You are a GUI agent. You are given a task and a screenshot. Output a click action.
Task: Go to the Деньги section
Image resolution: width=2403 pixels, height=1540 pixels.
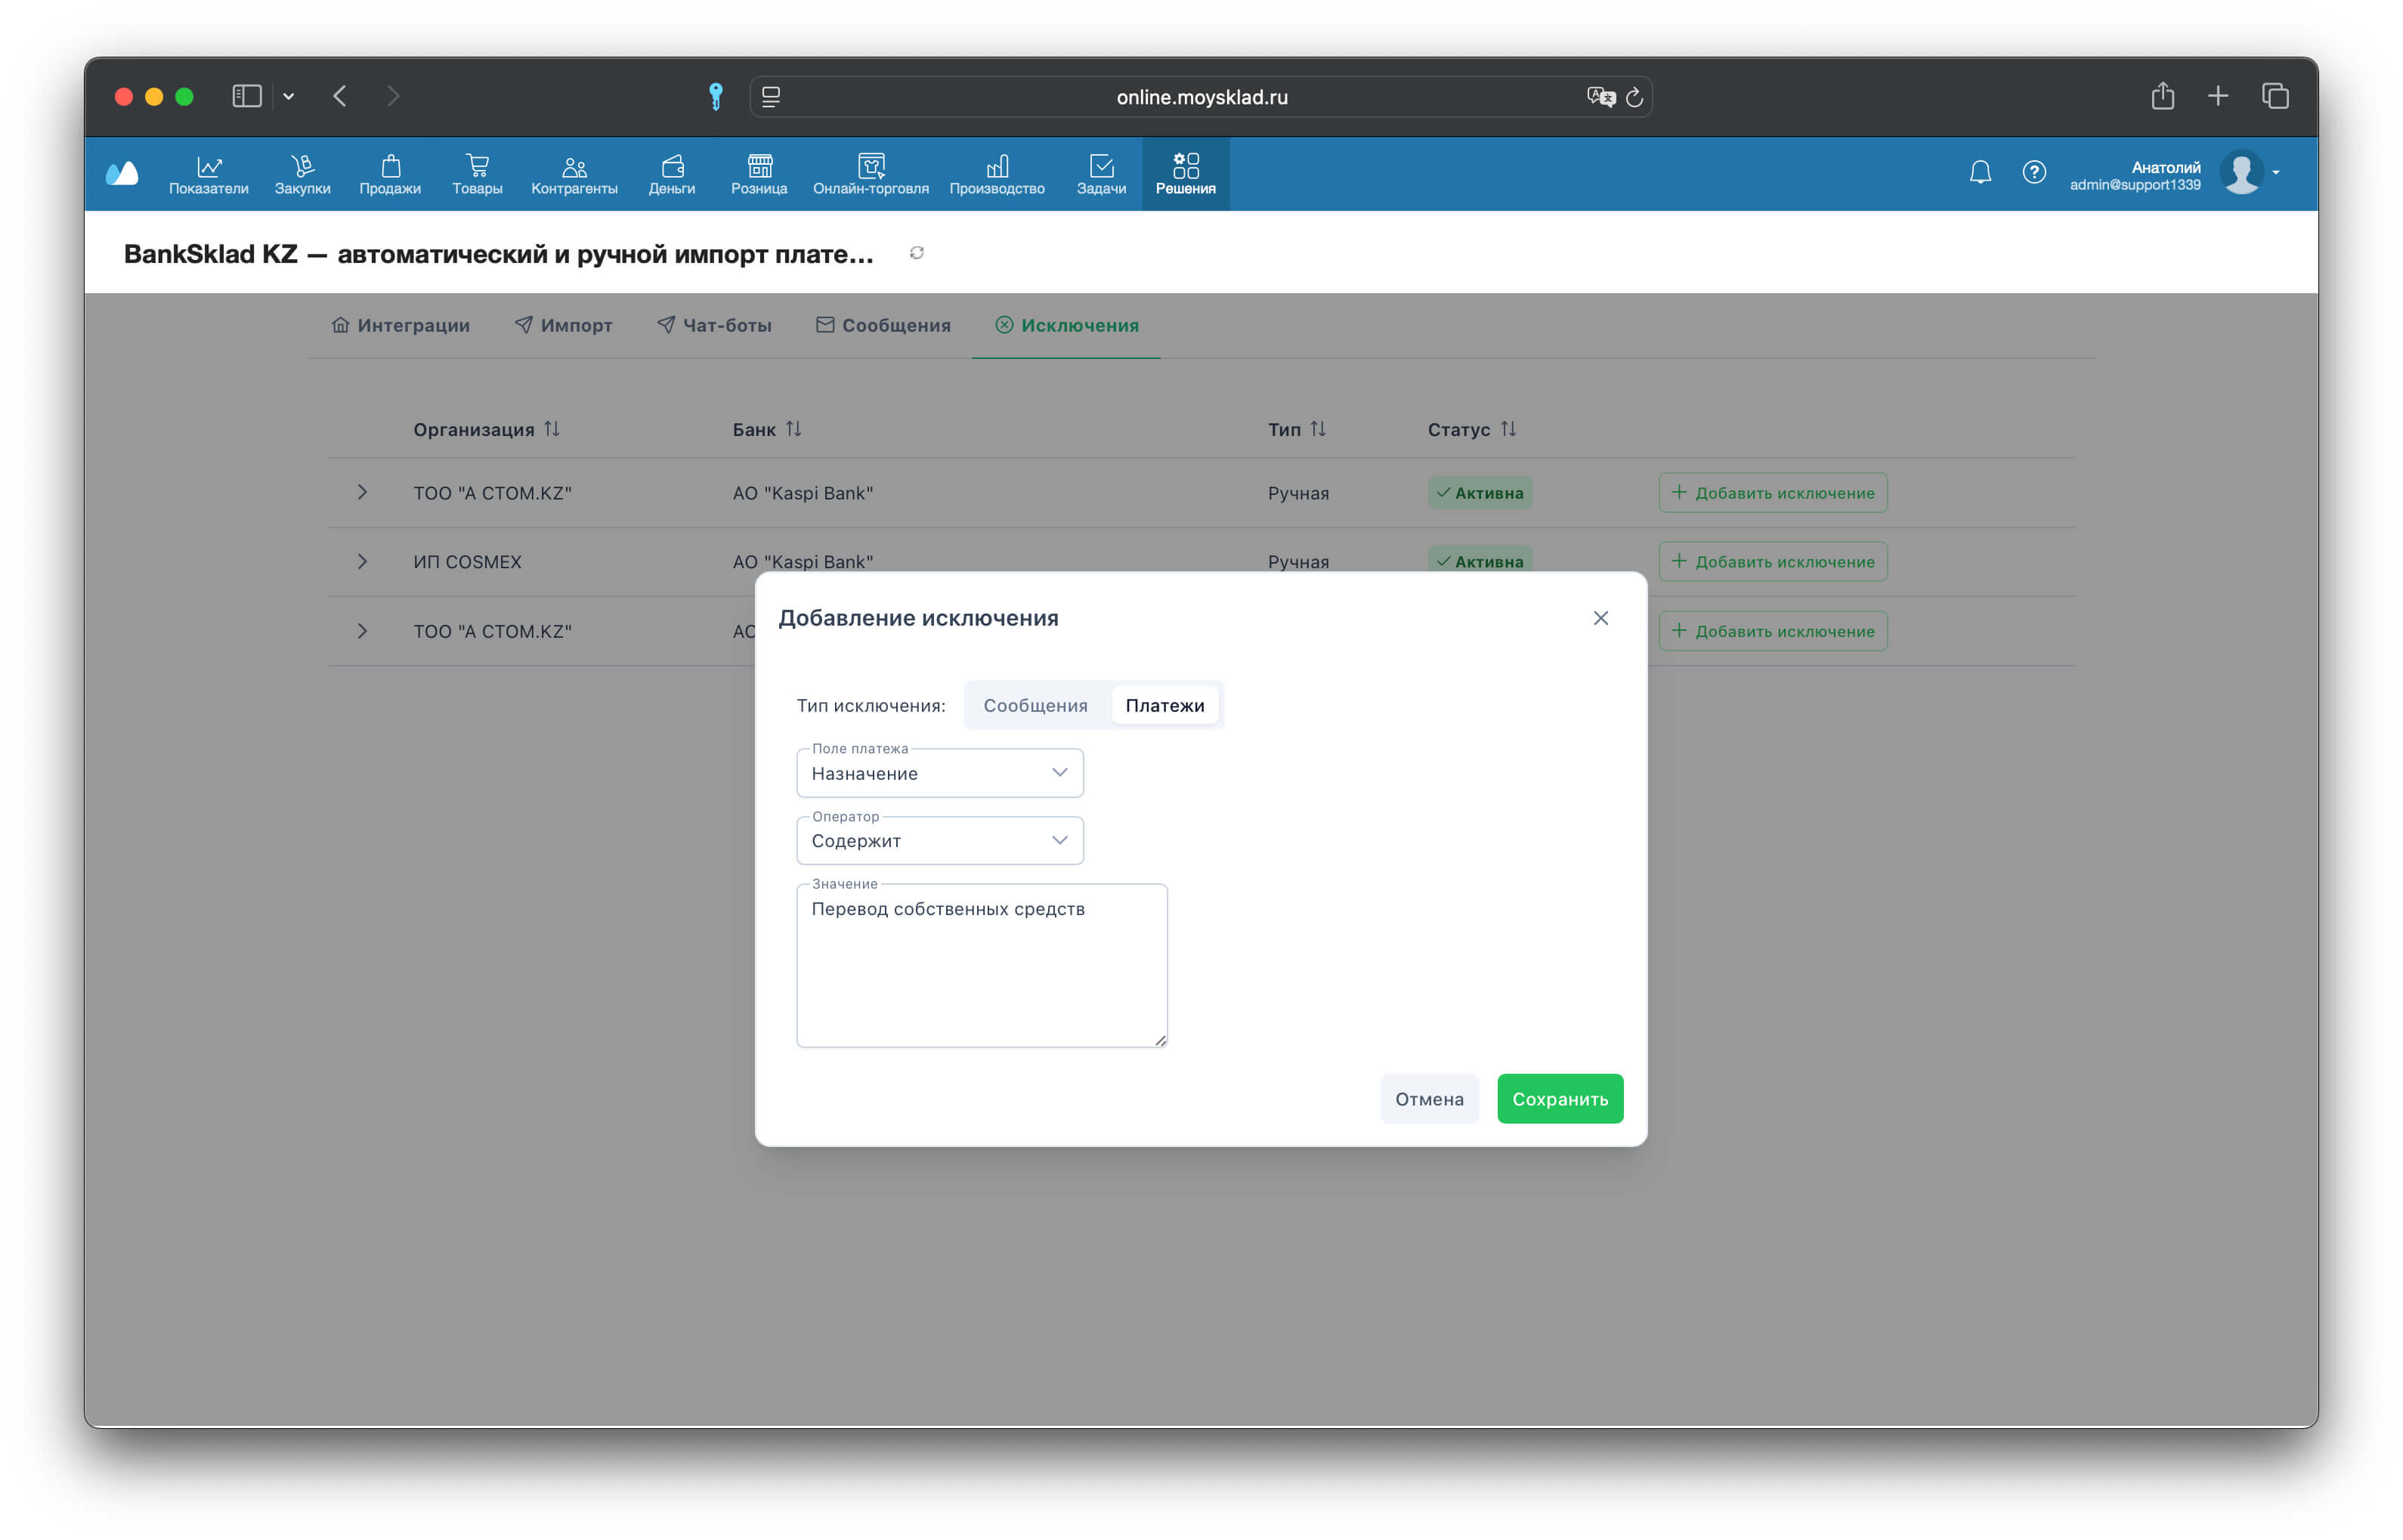[x=672, y=174]
